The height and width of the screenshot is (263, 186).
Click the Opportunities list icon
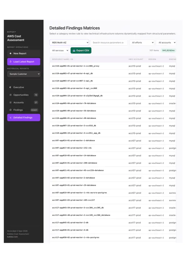(x=10, y=95)
